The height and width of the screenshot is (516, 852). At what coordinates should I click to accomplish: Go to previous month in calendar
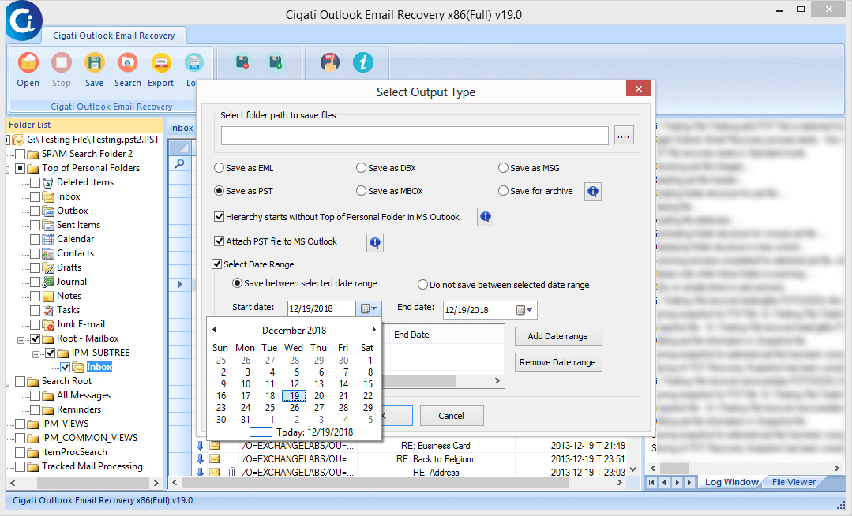pos(215,330)
